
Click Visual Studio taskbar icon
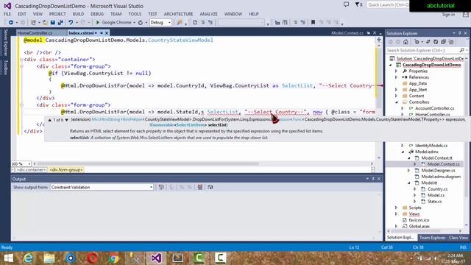point(156,258)
